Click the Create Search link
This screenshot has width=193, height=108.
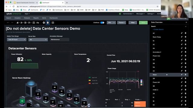pyautogui.click(x=158, y=29)
